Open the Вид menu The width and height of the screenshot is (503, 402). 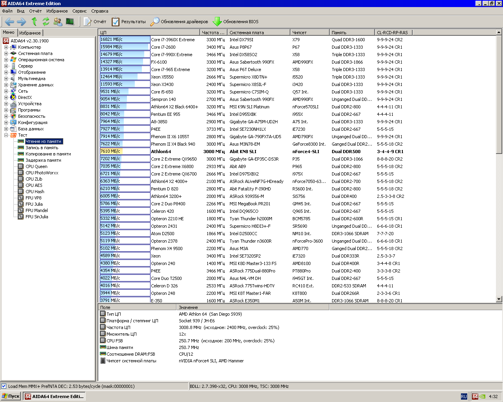[x=21, y=11]
